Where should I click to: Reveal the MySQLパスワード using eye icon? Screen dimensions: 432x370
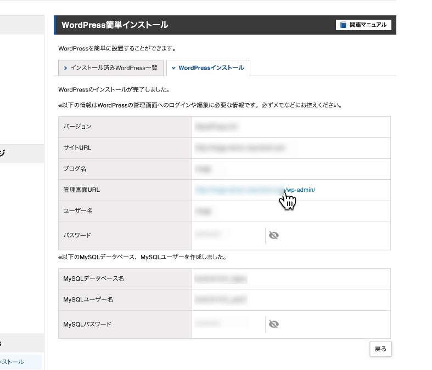(x=273, y=324)
